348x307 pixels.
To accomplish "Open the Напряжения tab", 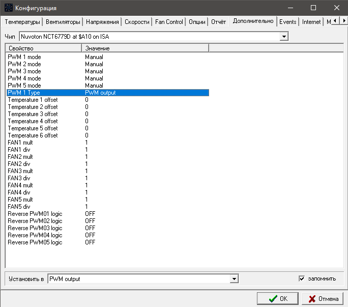I will click(102, 22).
